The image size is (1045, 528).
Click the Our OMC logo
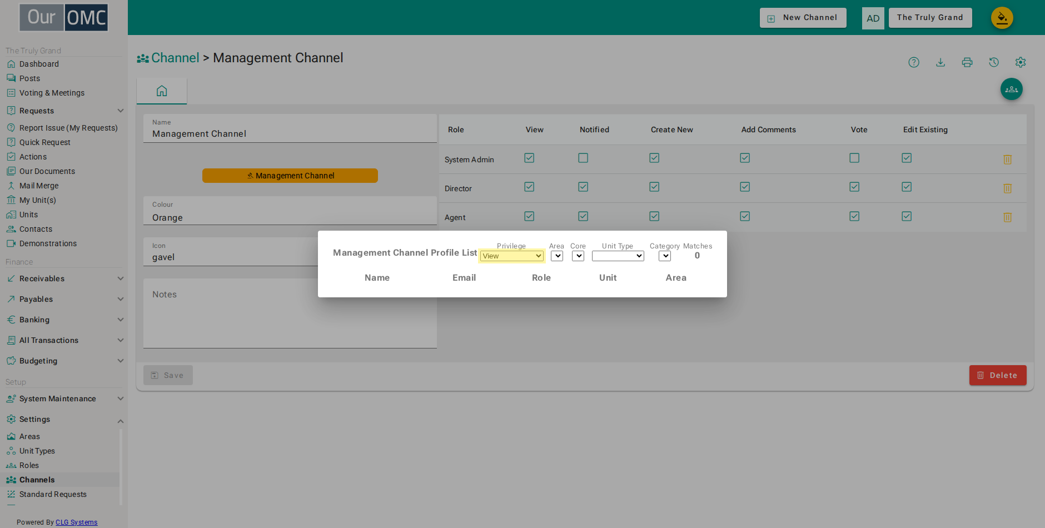click(64, 17)
